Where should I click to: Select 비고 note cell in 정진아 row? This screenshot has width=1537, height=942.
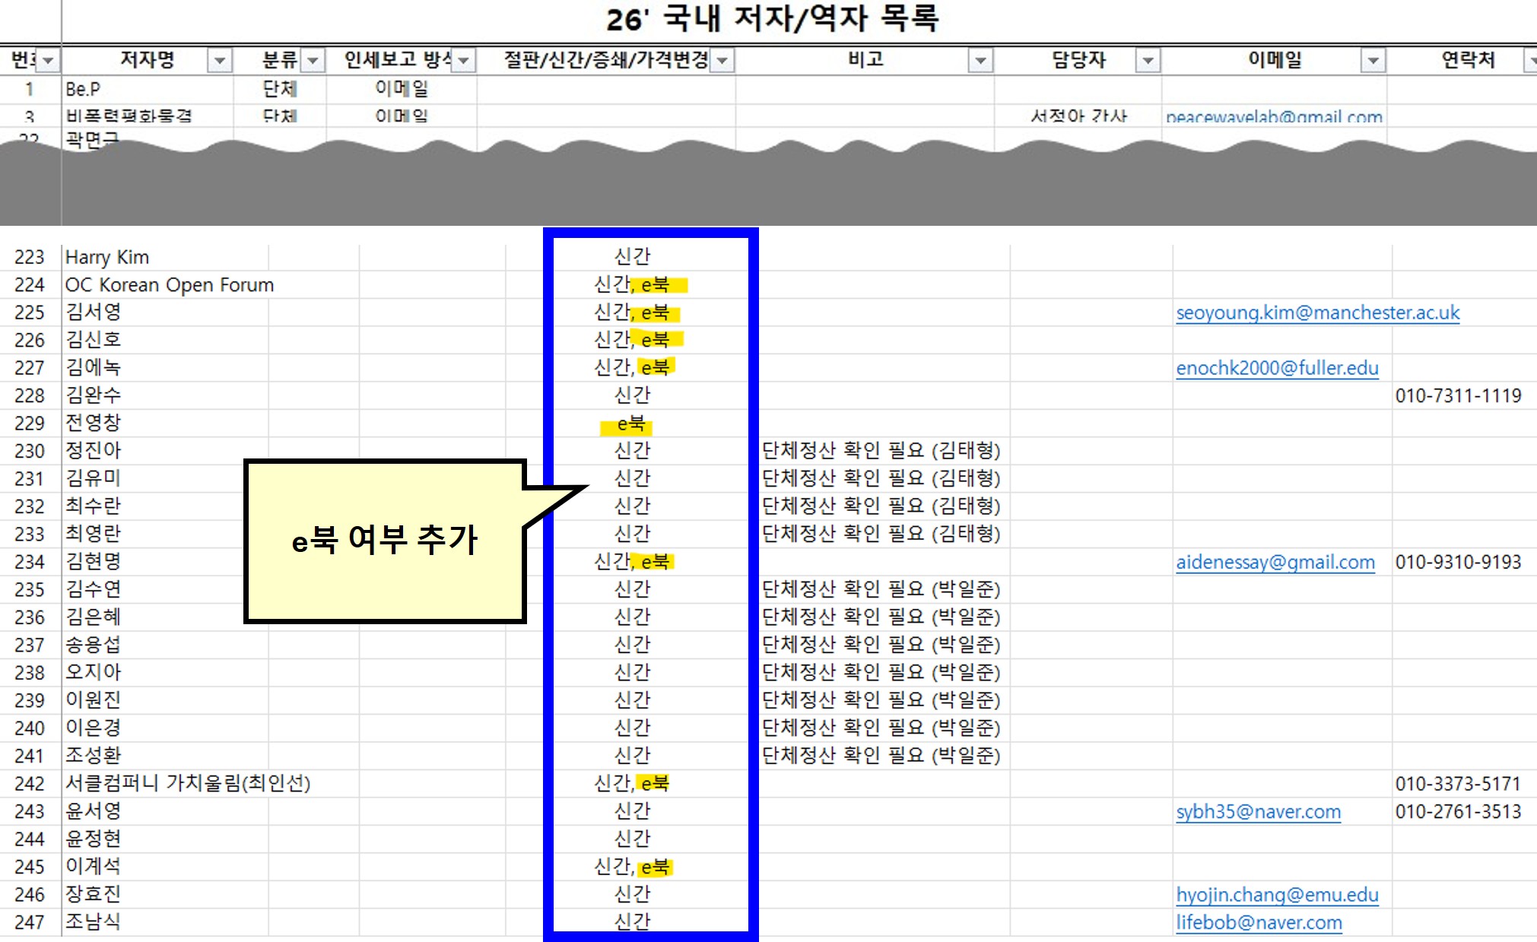(881, 451)
